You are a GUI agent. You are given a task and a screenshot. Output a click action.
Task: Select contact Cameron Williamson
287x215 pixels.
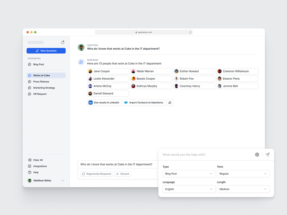point(237,71)
